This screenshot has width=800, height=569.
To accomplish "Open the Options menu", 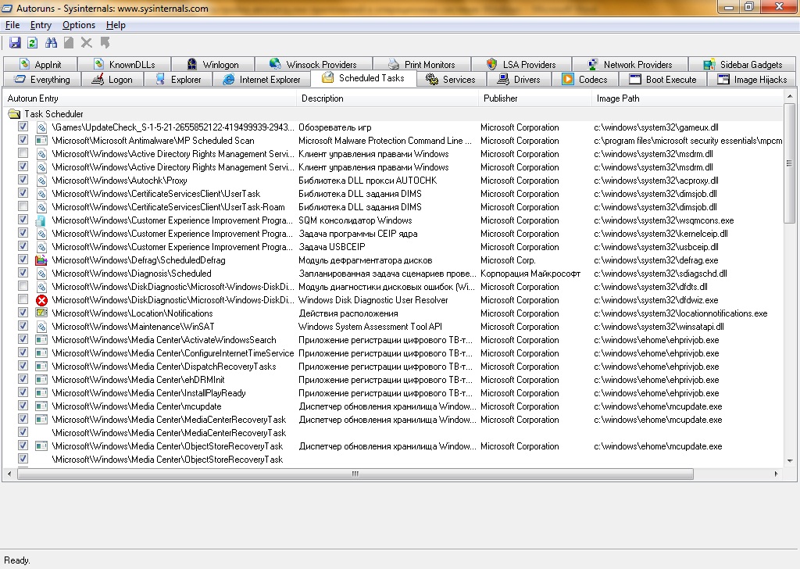I will 79,25.
